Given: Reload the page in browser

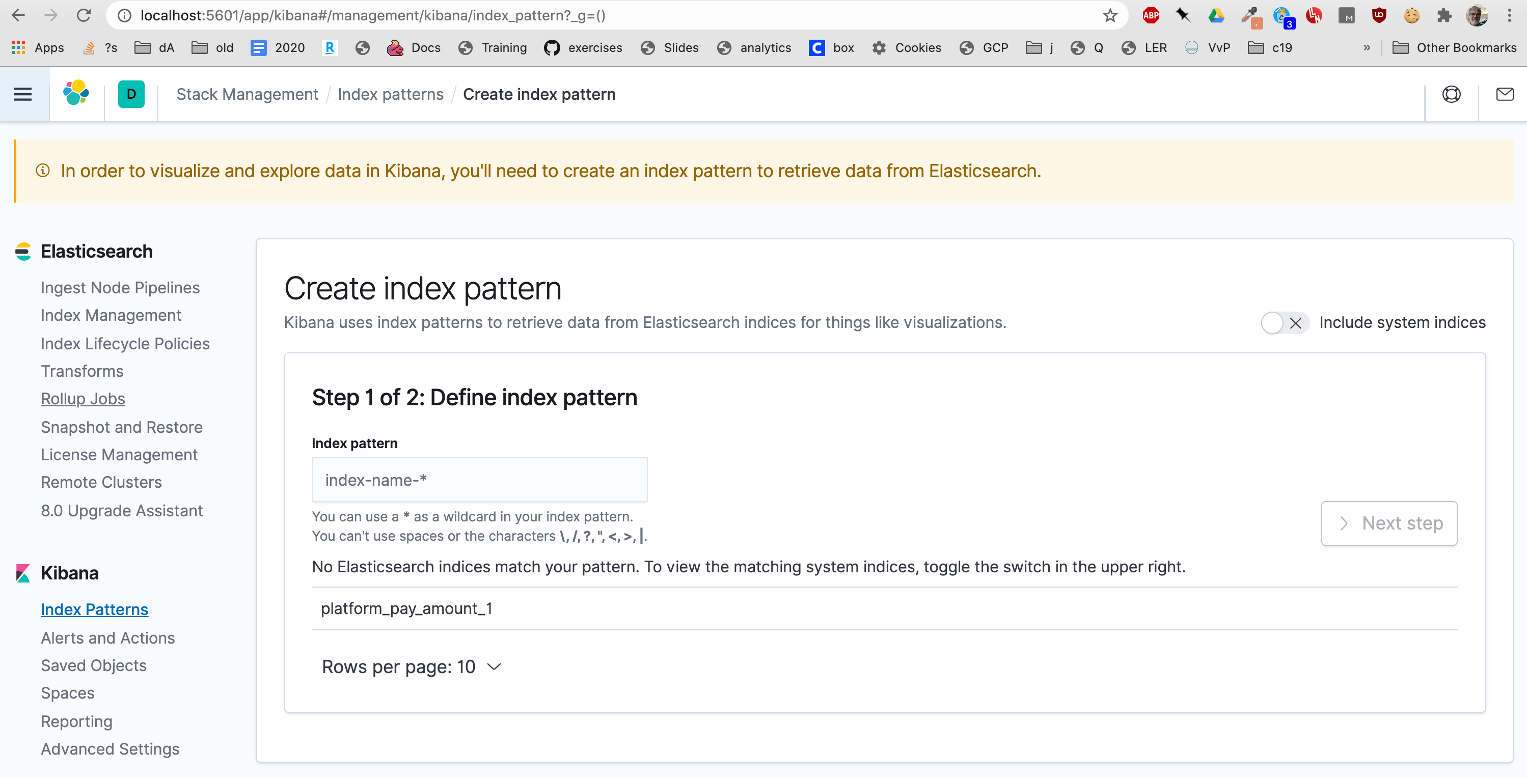Looking at the screenshot, I should 84,15.
